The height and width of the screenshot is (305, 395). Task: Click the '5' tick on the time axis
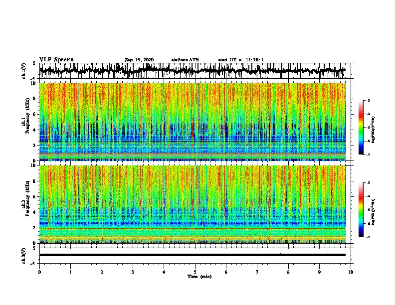pyautogui.click(x=195, y=272)
